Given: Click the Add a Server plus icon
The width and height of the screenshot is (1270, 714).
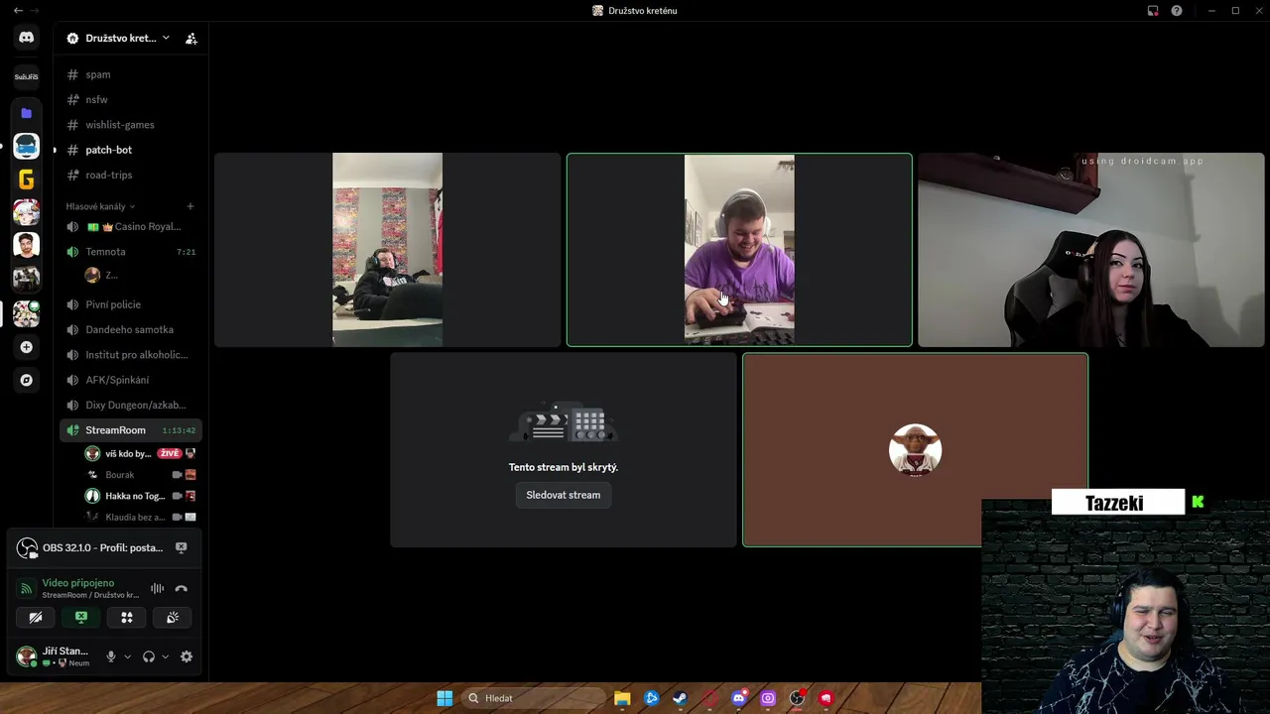Looking at the screenshot, I should point(27,347).
